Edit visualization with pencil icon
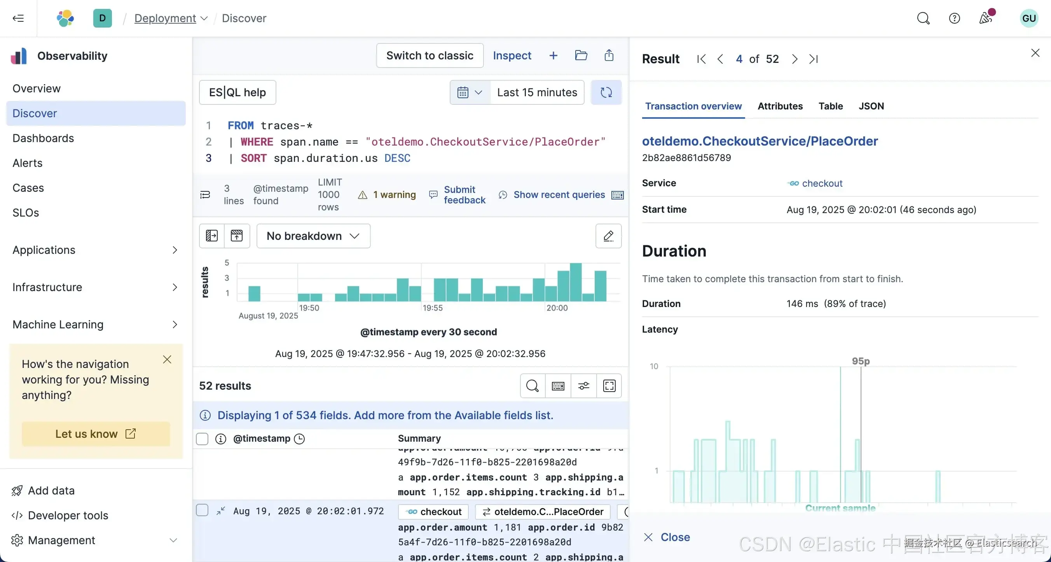Viewport: 1051px width, 562px height. coord(608,236)
